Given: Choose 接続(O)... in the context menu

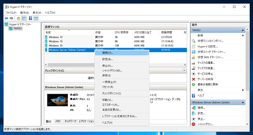Looking at the screenshot, I should point(122,53).
